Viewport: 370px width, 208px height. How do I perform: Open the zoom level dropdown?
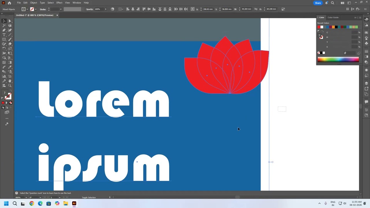pos(26,198)
